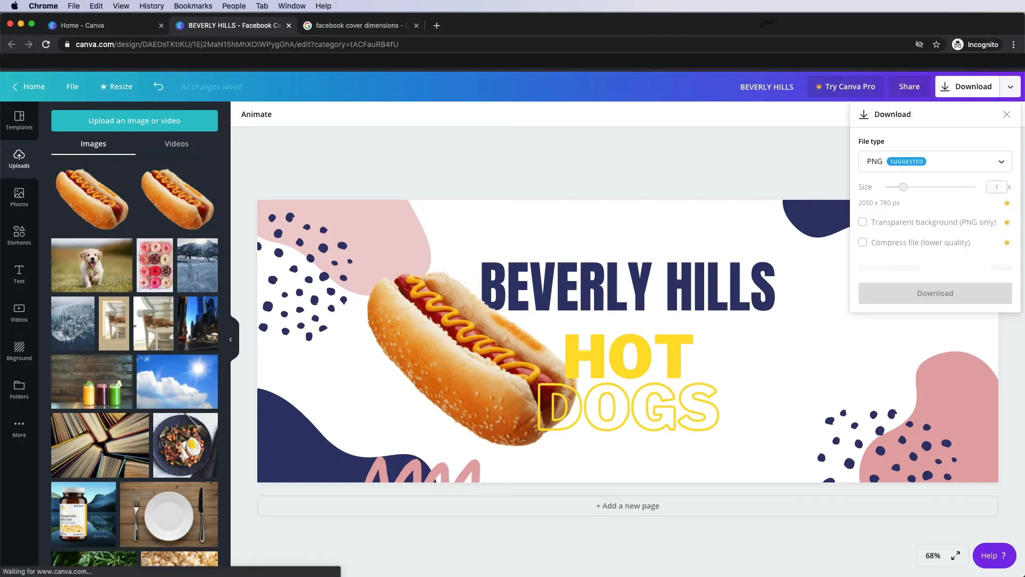This screenshot has width=1025, height=577.
Task: Open the Templates sidebar panel
Action: click(x=19, y=121)
